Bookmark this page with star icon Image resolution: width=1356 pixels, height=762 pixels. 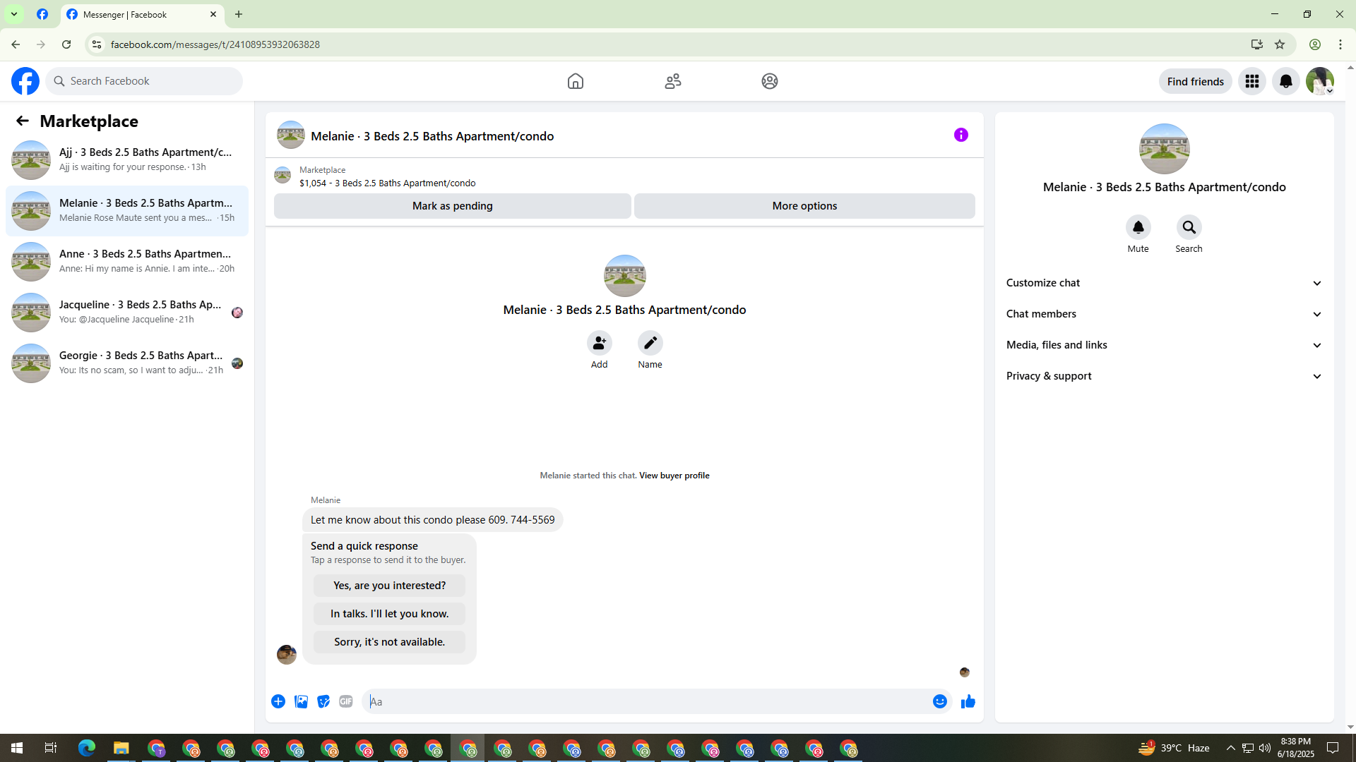tap(1280, 44)
